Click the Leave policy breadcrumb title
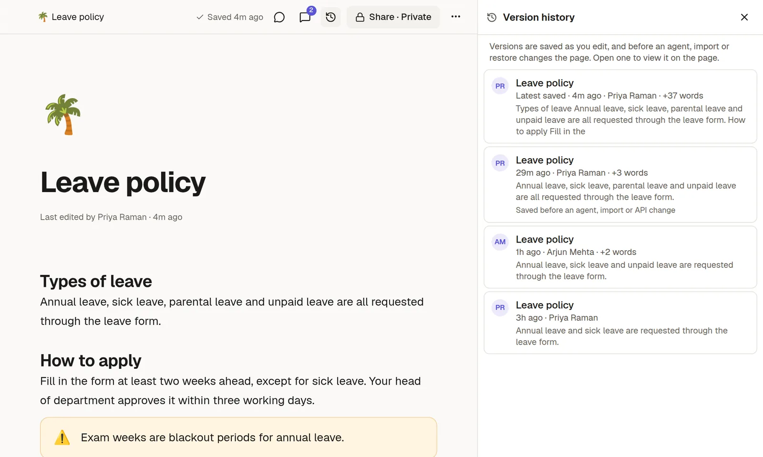Screen dimensions: 763x457 tap(78, 17)
